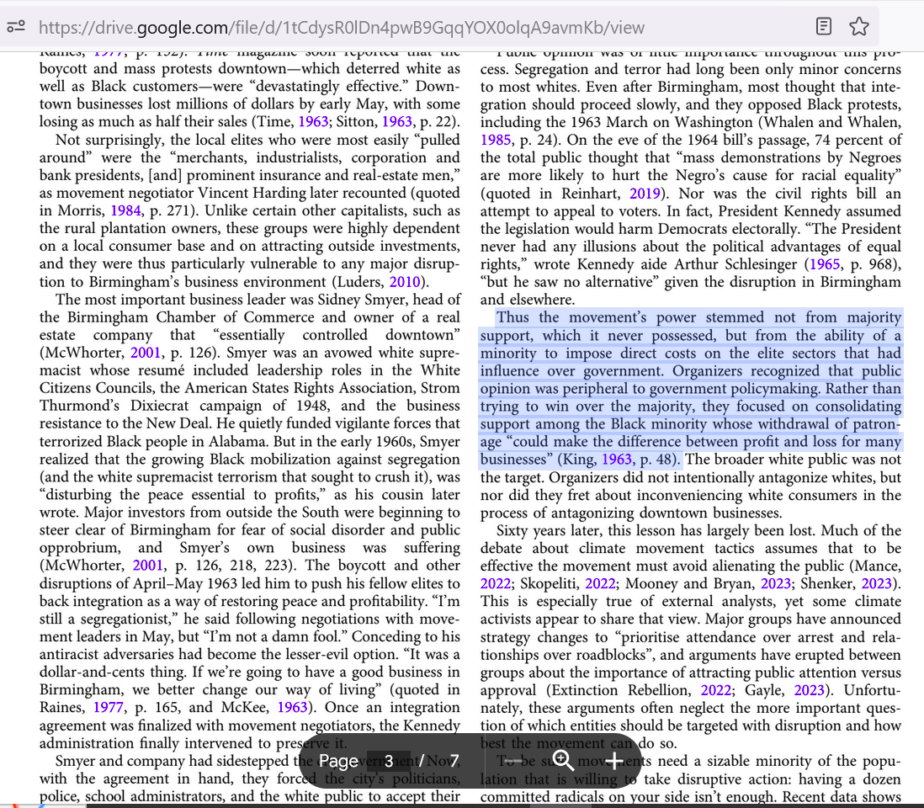Follow the Morris 1984 citation link
Screen dimensions: 924x808
tap(126, 210)
